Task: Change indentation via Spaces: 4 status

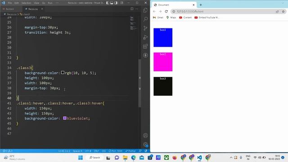Action: 78,151
